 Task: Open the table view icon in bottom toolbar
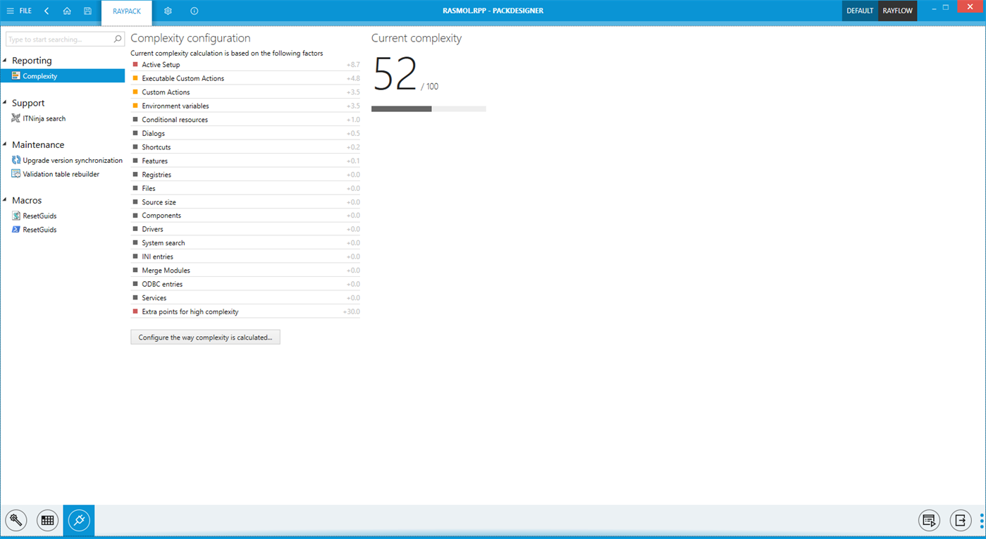[x=47, y=520]
